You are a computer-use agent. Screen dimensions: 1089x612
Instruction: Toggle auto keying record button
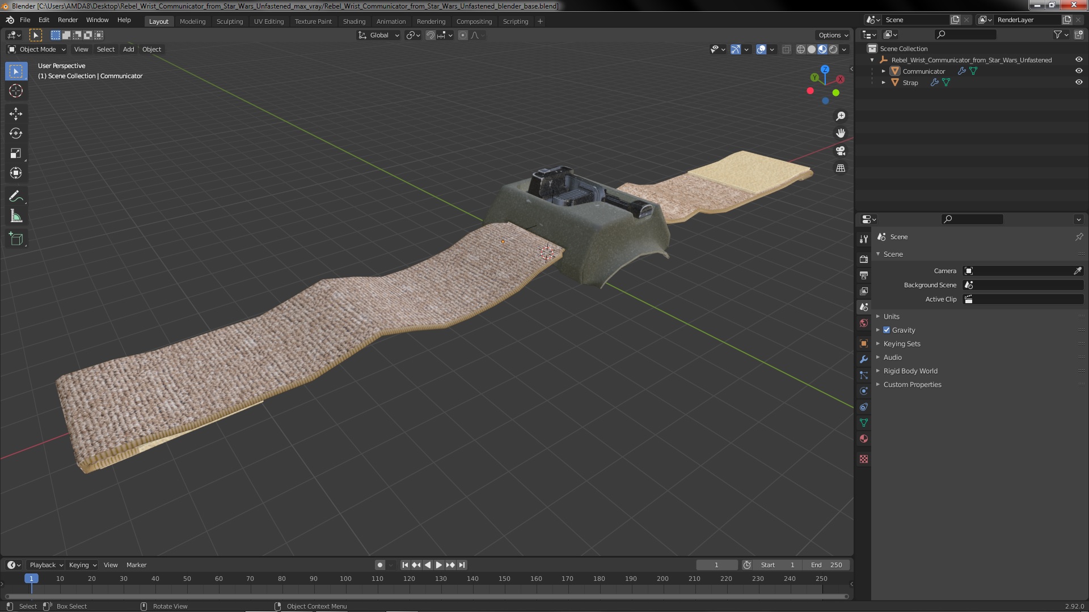click(379, 565)
